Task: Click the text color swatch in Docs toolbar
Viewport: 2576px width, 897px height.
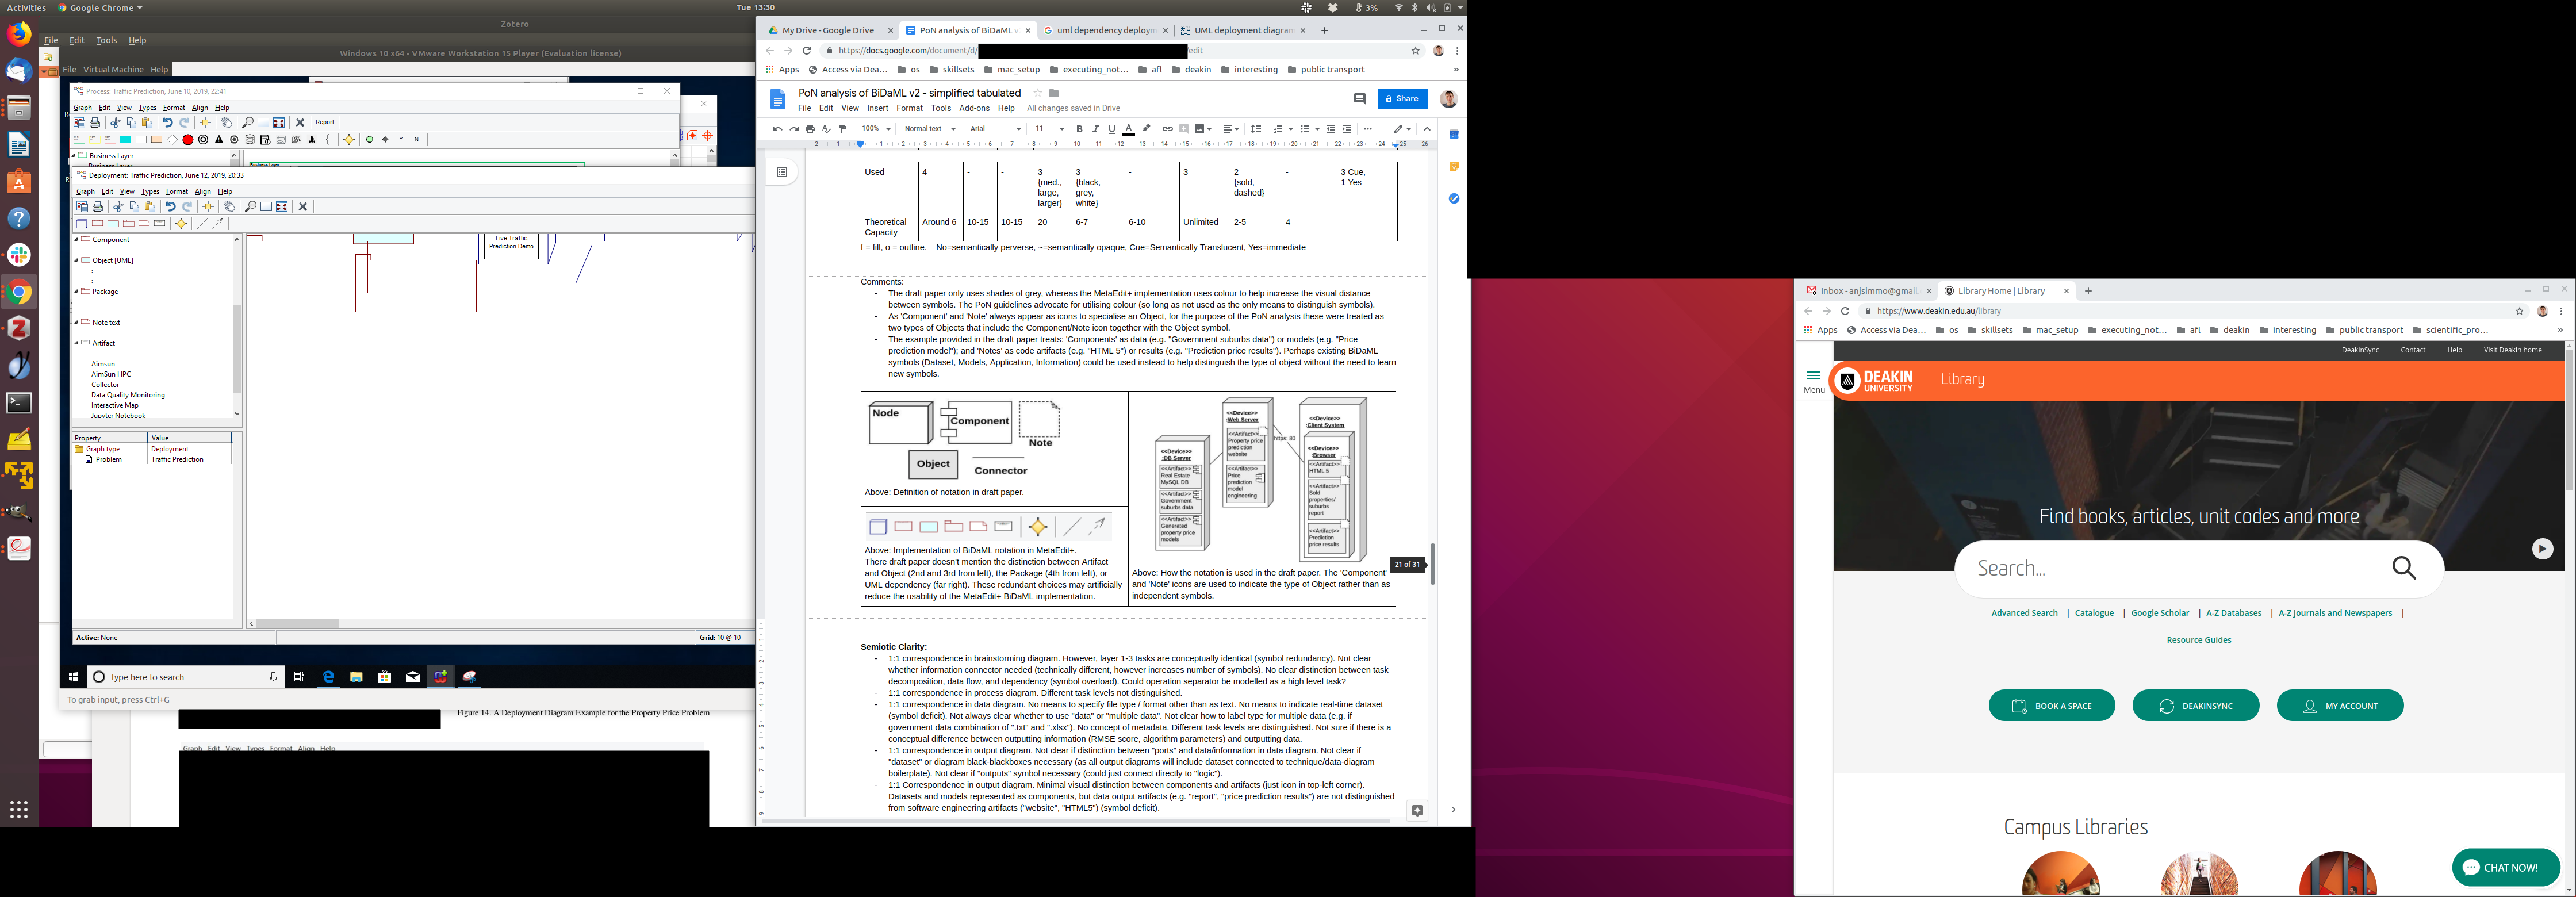Action: pos(1129,129)
